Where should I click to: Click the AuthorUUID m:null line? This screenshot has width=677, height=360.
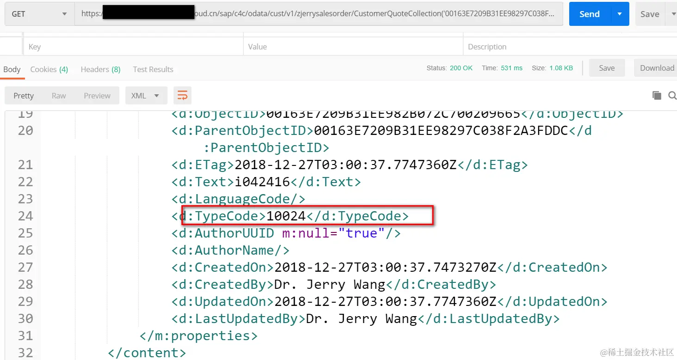pos(286,233)
